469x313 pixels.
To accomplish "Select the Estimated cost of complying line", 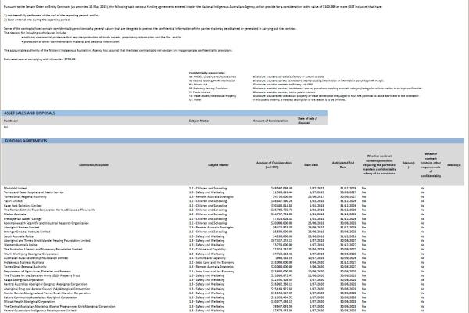I will 40,59.
